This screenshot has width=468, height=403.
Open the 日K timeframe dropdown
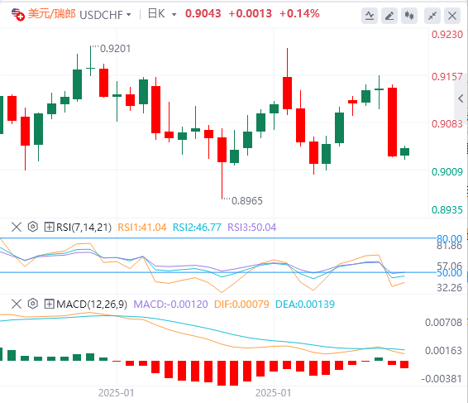[x=162, y=14]
